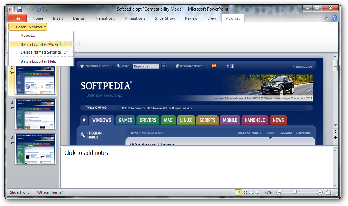Click the WINDOWS tab in the slide image
Screen dimensions: 348x206
[x=102, y=120]
